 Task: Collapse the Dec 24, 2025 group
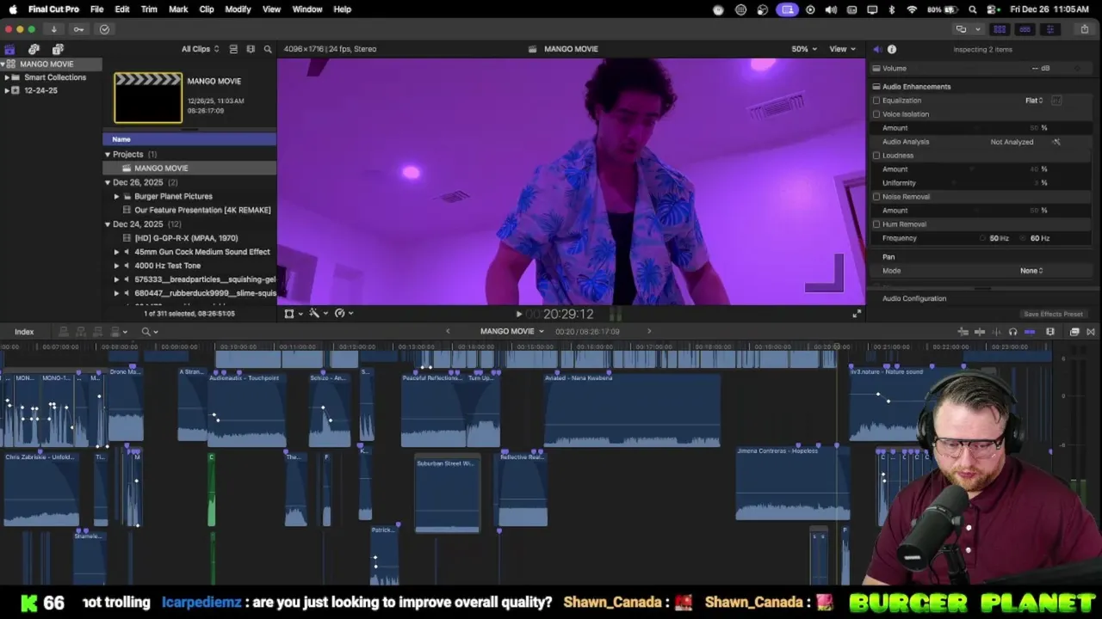tap(108, 224)
